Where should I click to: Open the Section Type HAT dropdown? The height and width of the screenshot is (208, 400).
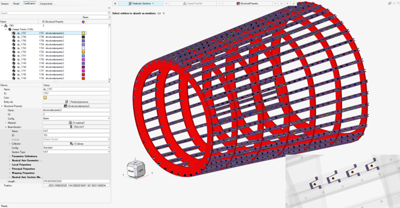click(x=76, y=152)
